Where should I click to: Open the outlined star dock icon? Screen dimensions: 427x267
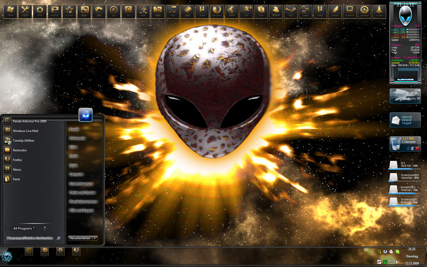click(x=69, y=11)
